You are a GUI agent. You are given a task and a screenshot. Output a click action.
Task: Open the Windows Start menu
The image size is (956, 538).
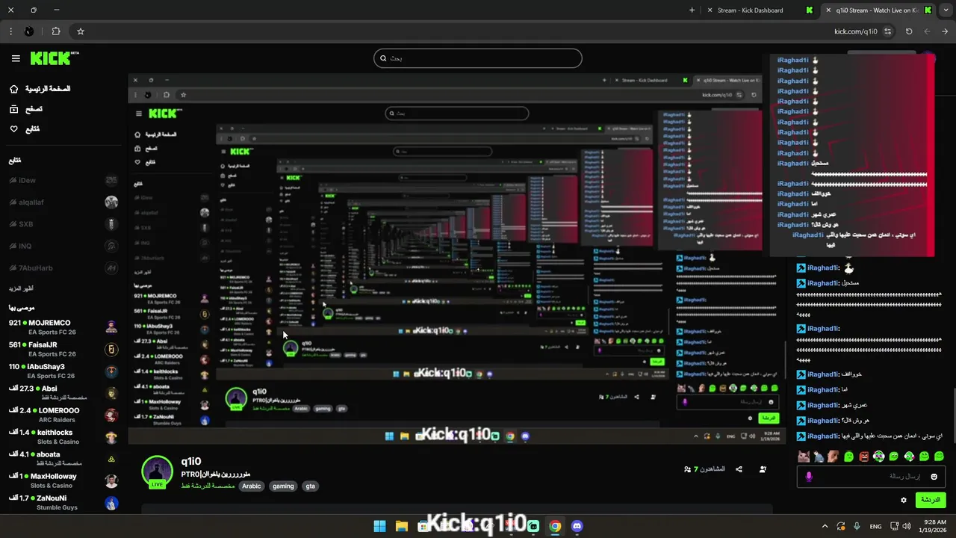point(379,526)
